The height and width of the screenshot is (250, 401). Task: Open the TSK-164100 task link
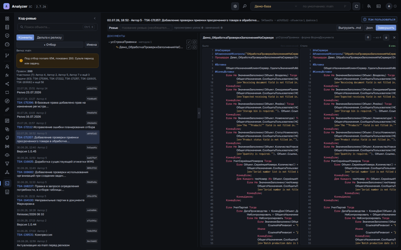click(25, 200)
